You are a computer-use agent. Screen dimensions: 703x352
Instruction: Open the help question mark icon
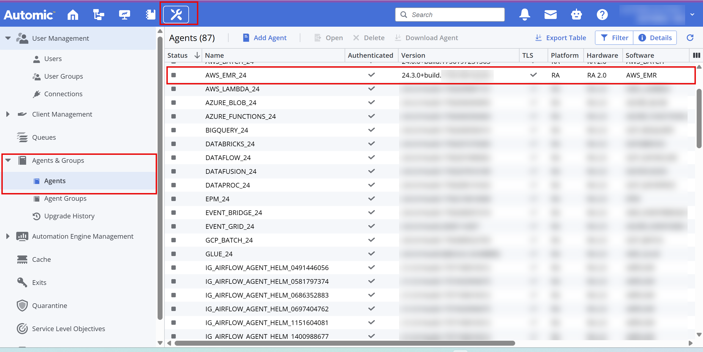(602, 15)
